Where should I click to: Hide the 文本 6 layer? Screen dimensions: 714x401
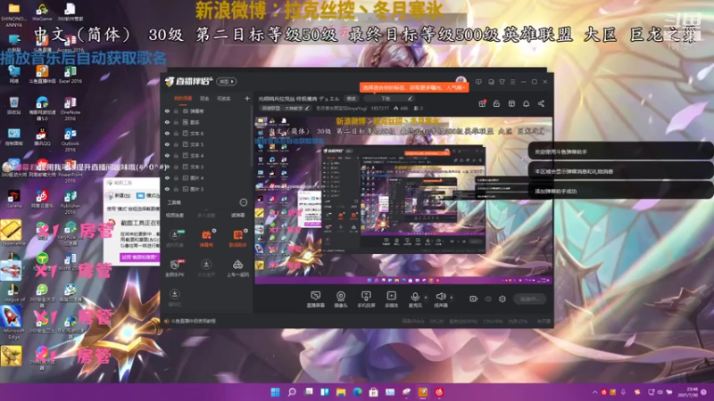[x=167, y=134]
